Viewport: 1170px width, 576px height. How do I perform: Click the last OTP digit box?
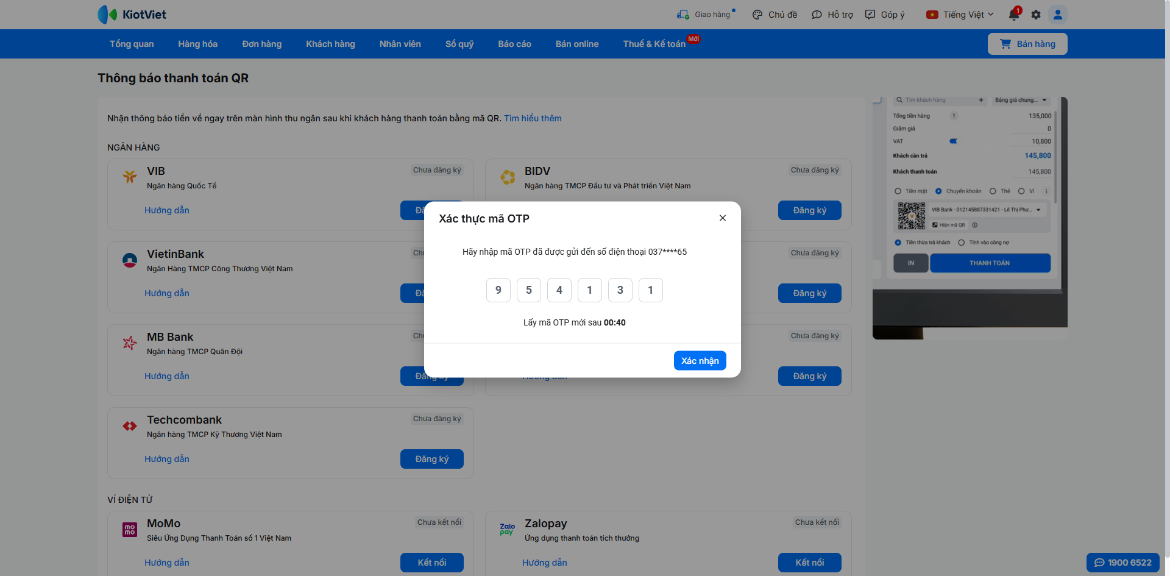pyautogui.click(x=651, y=290)
